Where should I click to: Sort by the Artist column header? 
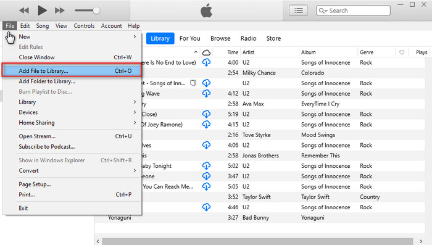click(x=248, y=52)
